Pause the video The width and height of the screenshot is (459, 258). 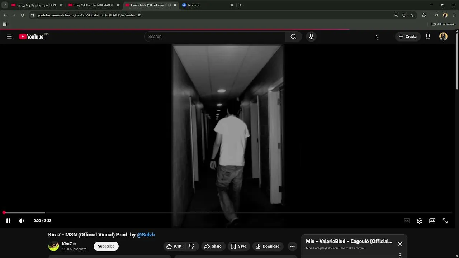(8, 221)
